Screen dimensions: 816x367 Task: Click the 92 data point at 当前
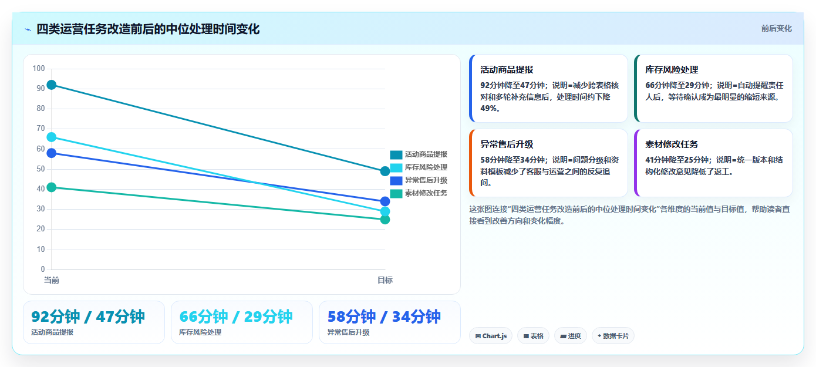52,85
